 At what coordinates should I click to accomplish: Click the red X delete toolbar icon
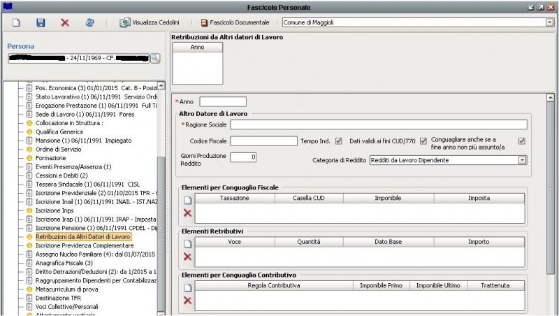(65, 23)
